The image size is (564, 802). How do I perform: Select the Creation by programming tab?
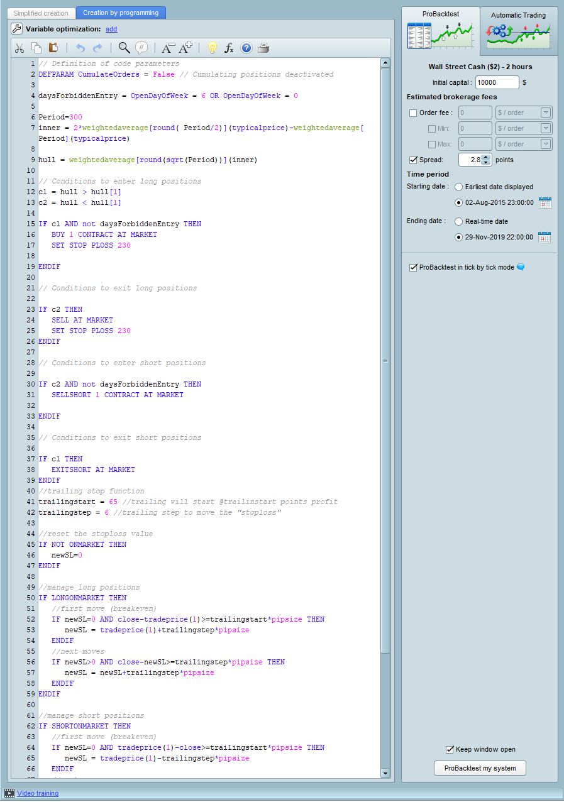pos(121,13)
